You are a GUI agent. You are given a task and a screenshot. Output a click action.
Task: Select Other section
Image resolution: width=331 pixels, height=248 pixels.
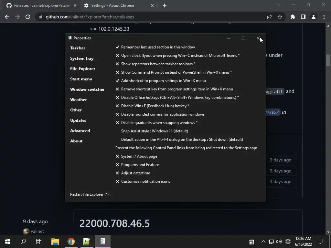pos(76,110)
